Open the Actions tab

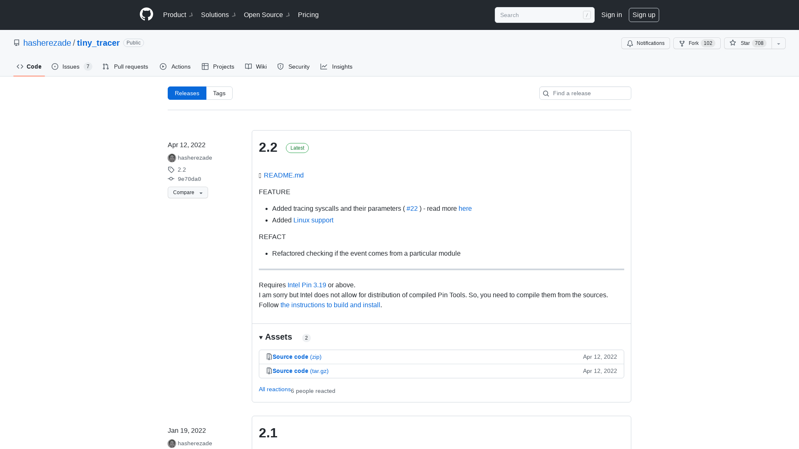click(x=175, y=67)
